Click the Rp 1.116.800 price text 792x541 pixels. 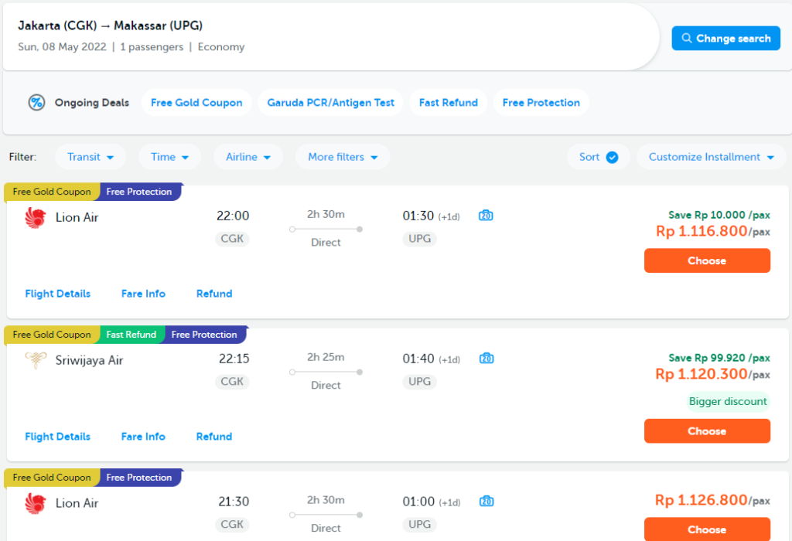(x=713, y=231)
